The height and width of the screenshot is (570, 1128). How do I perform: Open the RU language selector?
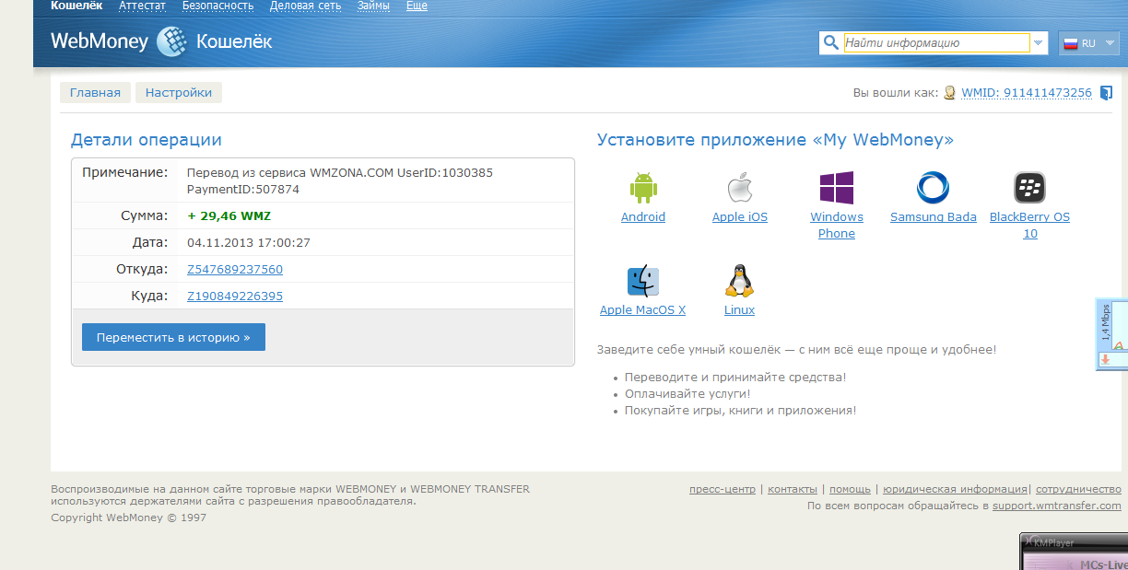click(x=1088, y=43)
